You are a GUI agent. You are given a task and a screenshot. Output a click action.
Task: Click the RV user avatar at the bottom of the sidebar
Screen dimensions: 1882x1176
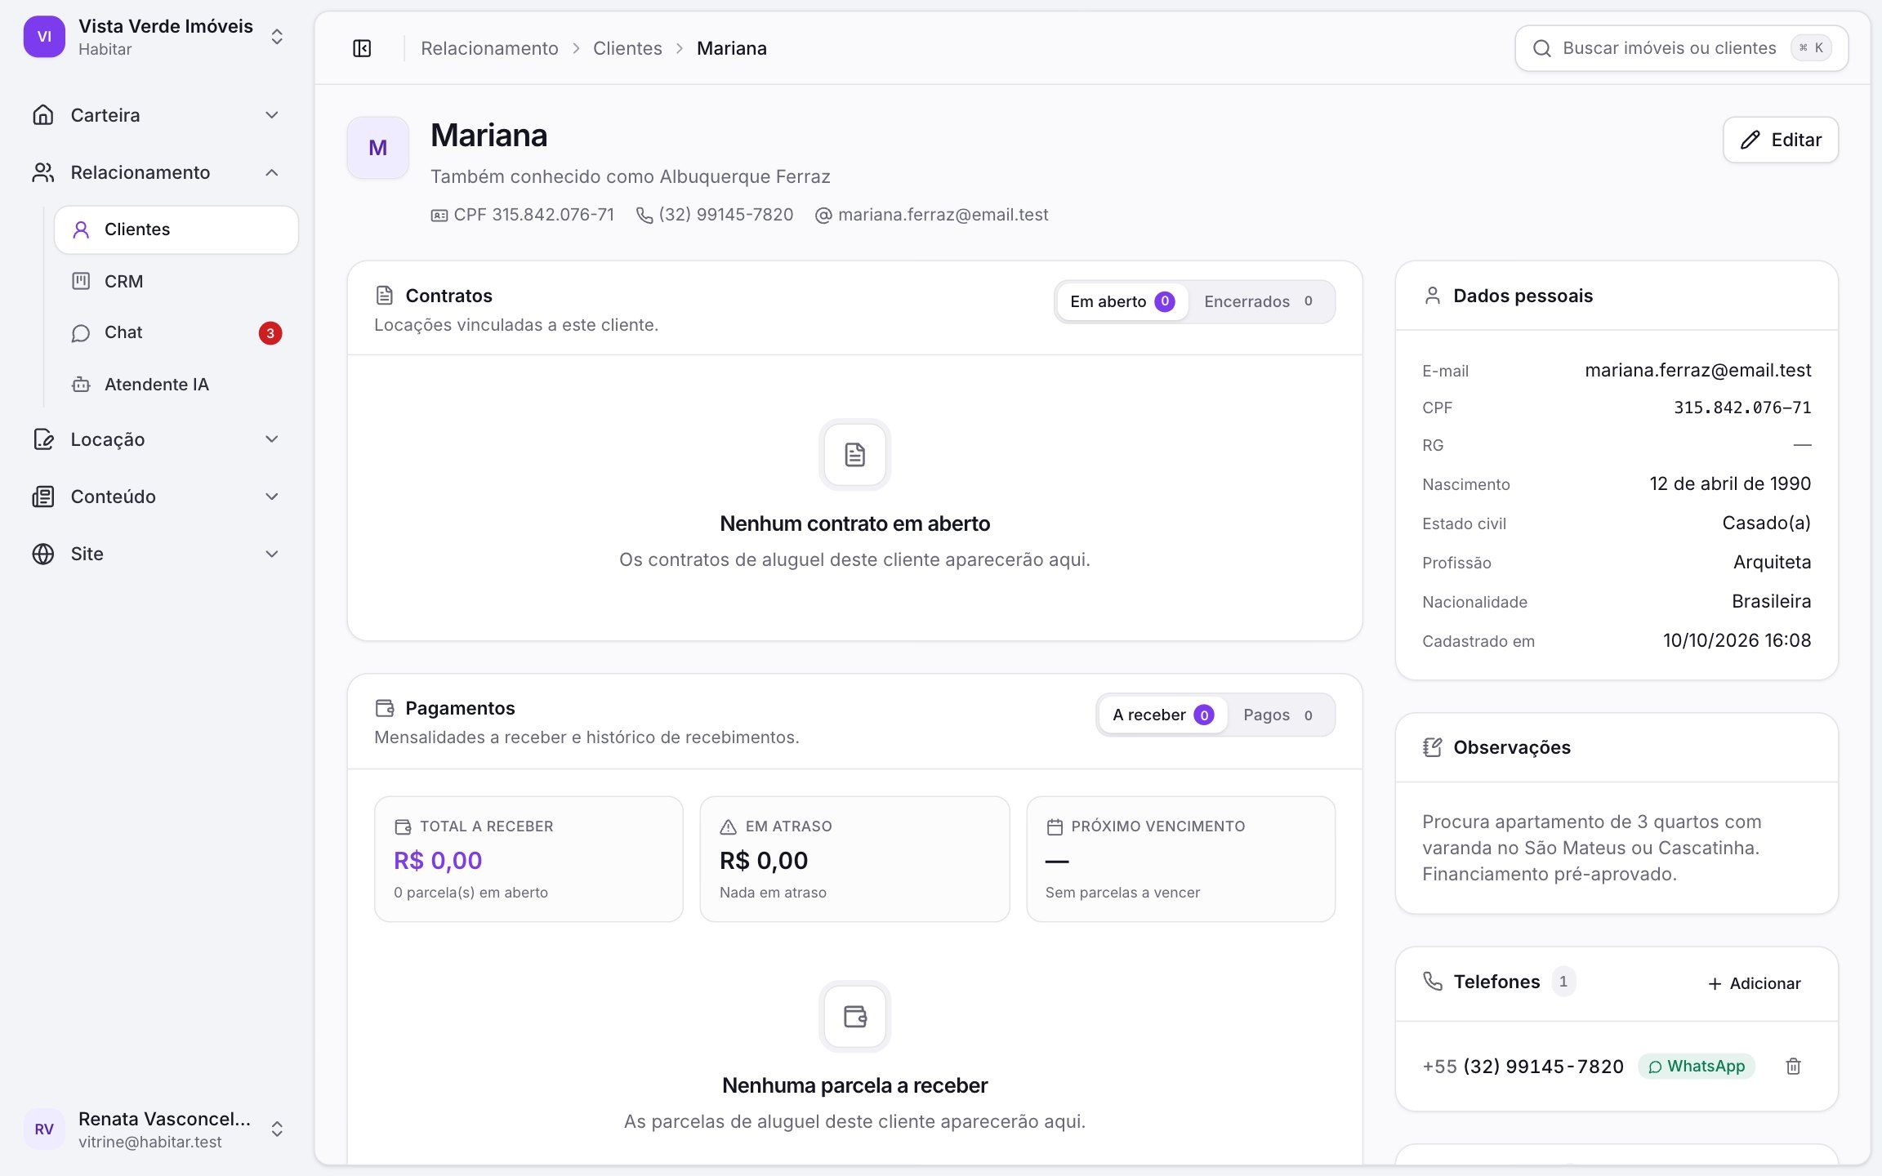44,1129
